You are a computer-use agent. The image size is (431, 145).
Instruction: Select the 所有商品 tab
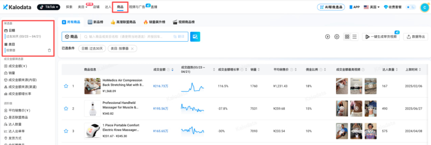(x=71, y=22)
